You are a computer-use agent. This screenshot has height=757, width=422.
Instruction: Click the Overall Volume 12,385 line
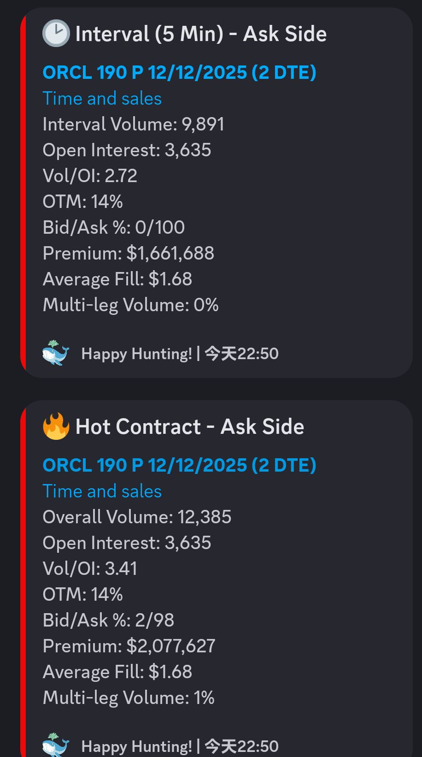(x=137, y=517)
